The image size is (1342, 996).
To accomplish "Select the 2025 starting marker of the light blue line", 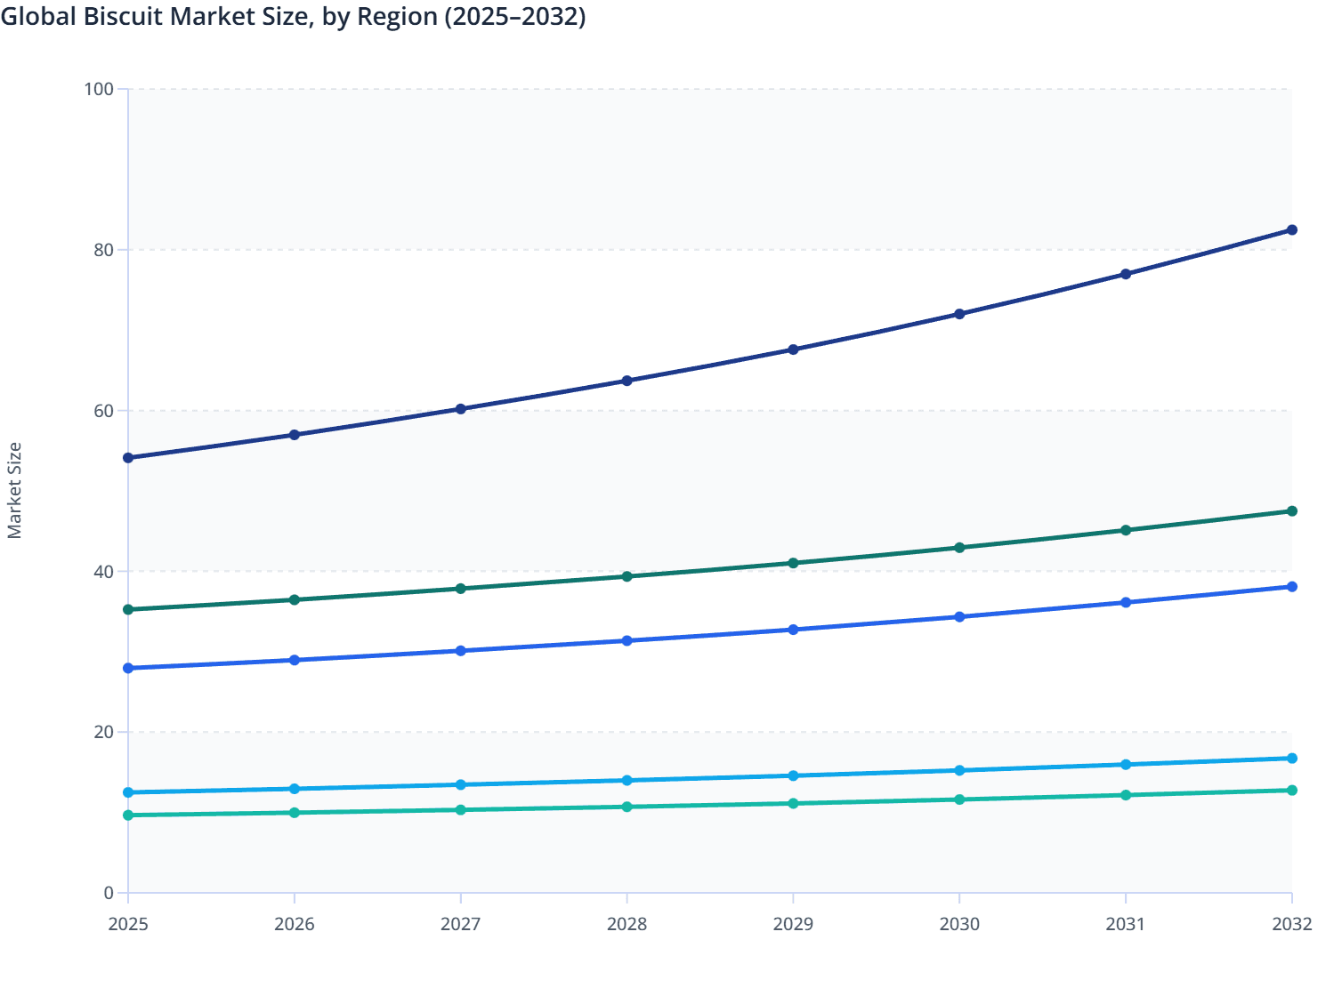I will 128,791.
